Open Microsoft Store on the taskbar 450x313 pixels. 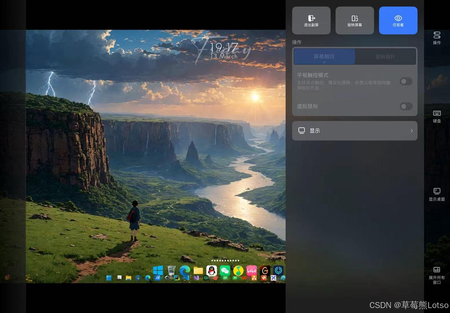pyautogui.click(x=138, y=278)
